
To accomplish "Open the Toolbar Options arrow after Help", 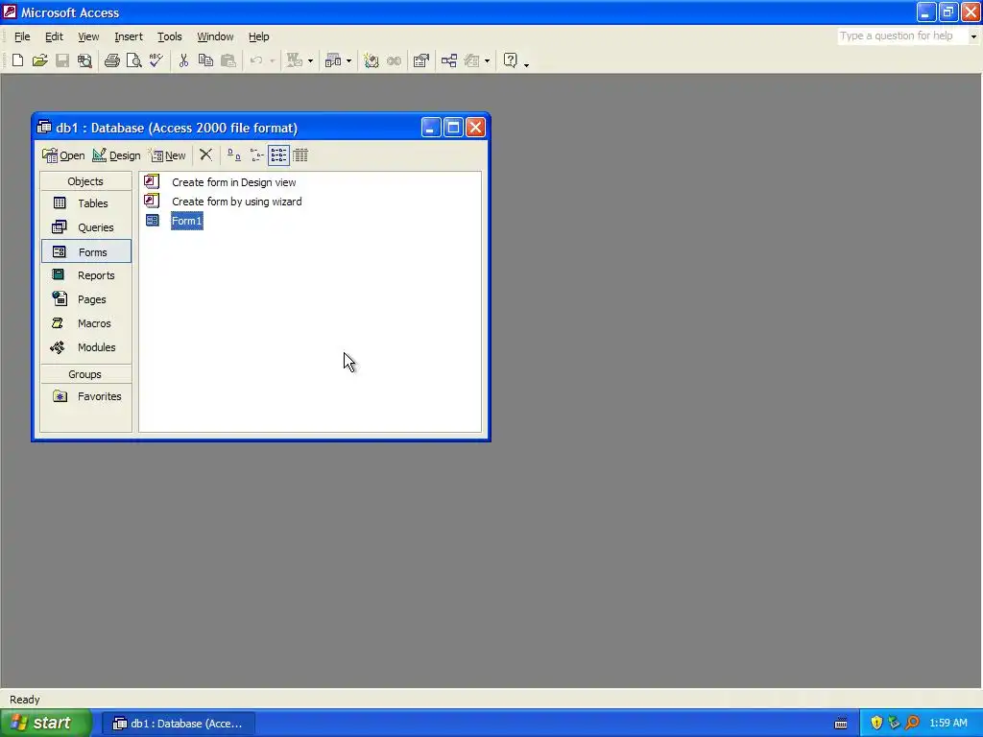I will pyautogui.click(x=526, y=63).
